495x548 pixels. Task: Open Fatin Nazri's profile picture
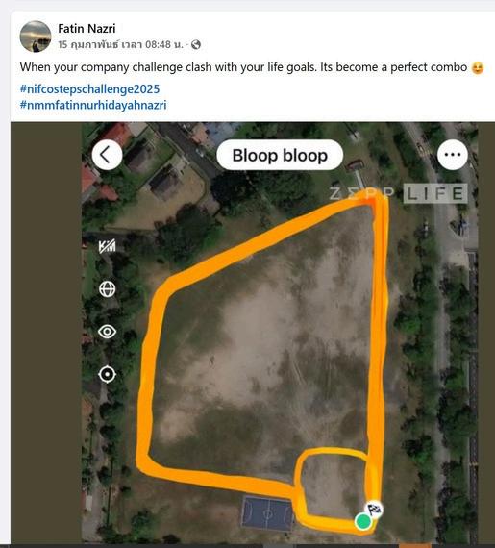pos(36,37)
